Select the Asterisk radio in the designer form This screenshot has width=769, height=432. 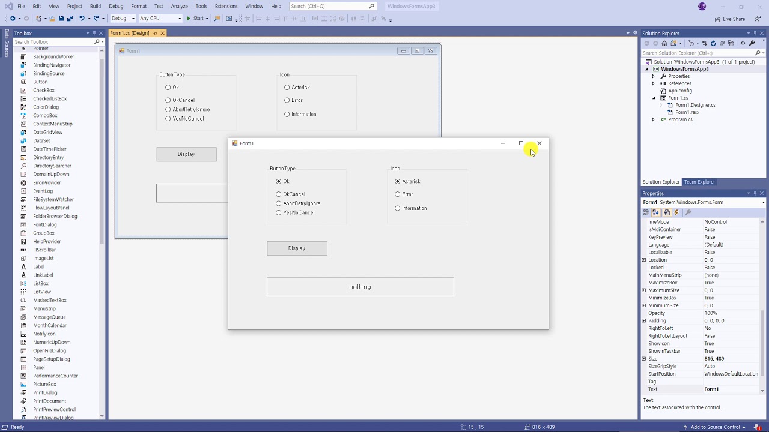(x=287, y=88)
